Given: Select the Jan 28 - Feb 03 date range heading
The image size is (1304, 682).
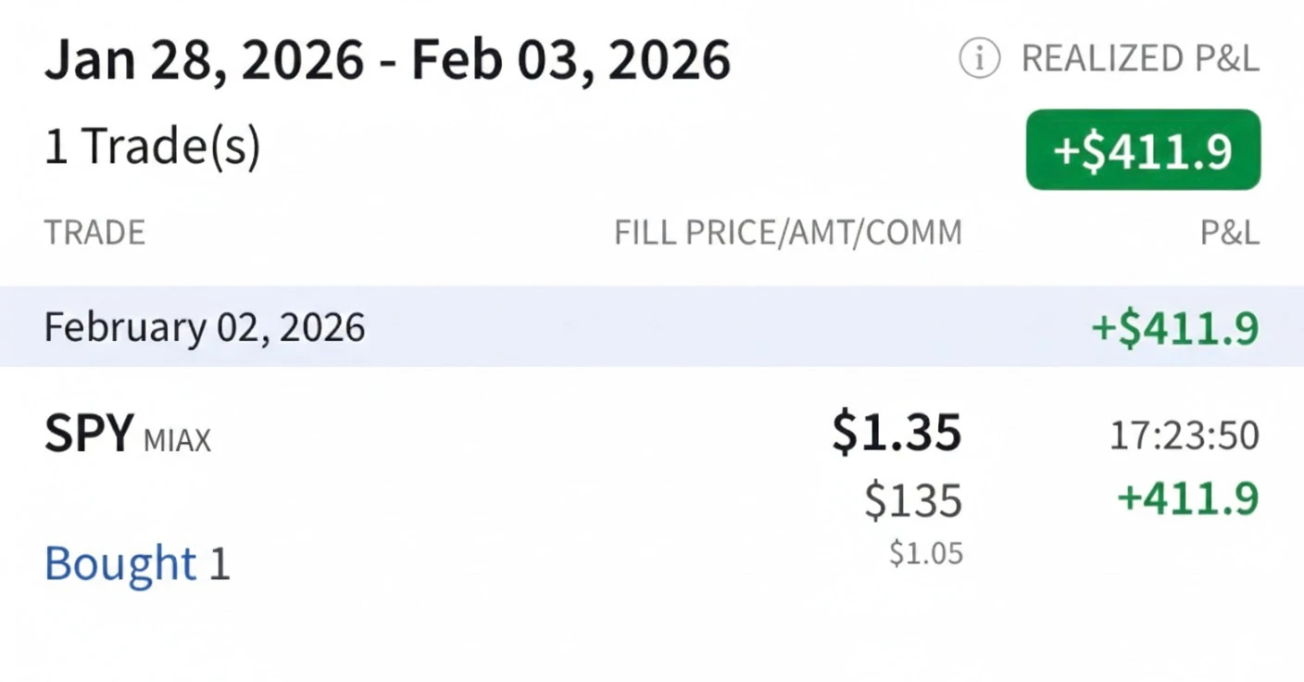Looking at the screenshot, I should [x=387, y=61].
